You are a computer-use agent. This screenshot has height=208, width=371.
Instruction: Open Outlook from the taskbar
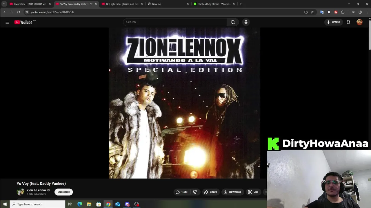(118, 204)
